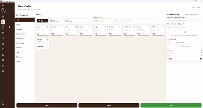Open the hamburger menu in the sidebar
Screen dimensions: 203x108
(x=3, y=5)
